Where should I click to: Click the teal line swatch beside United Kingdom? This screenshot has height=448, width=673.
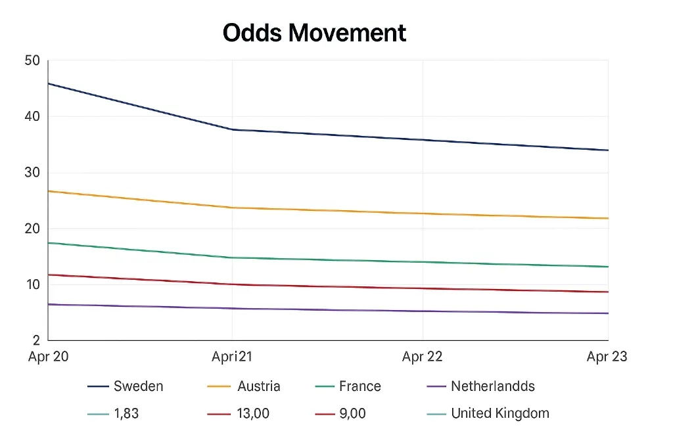(436, 414)
